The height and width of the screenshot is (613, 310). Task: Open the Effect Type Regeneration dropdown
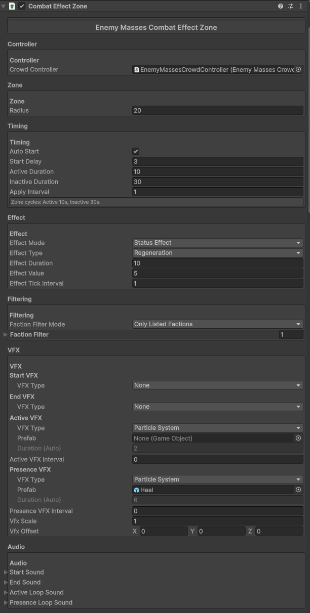click(217, 253)
